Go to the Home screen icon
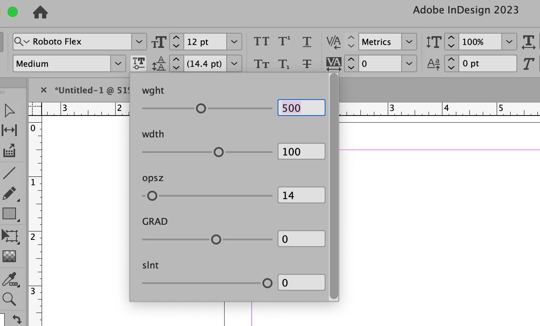Viewport: 540px width, 326px height. (40, 12)
